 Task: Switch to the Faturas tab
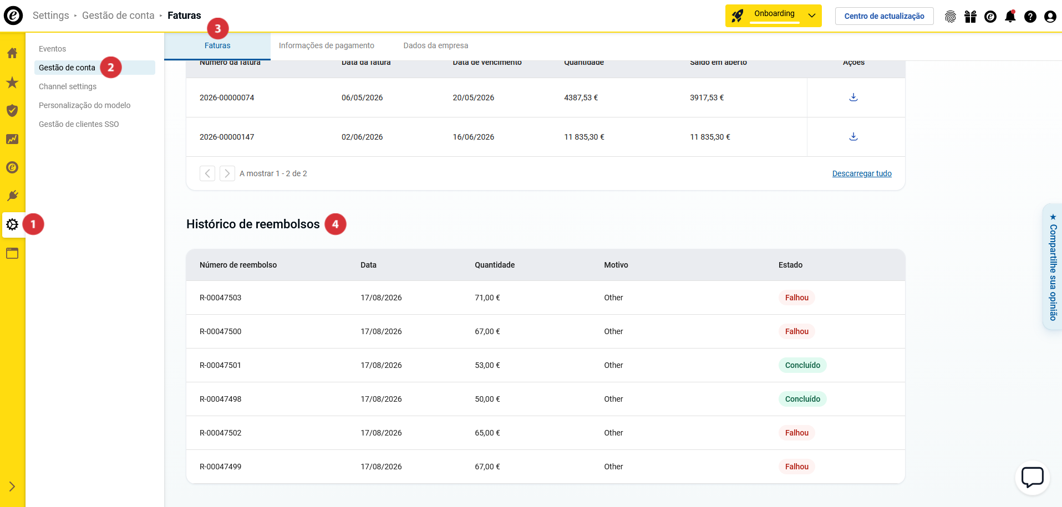217,46
